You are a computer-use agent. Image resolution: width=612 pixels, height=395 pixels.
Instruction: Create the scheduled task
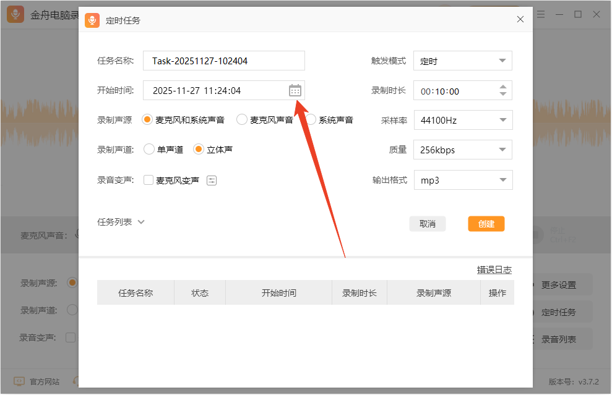tap(486, 224)
